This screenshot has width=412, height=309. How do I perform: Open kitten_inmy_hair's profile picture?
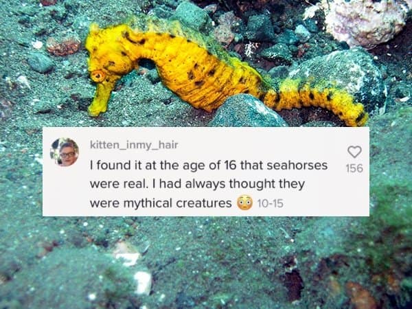tap(65, 152)
